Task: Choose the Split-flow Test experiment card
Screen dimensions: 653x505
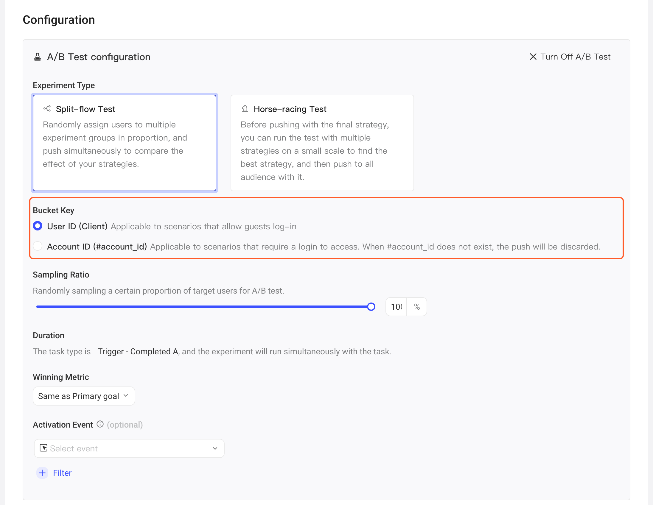Action: [125, 143]
